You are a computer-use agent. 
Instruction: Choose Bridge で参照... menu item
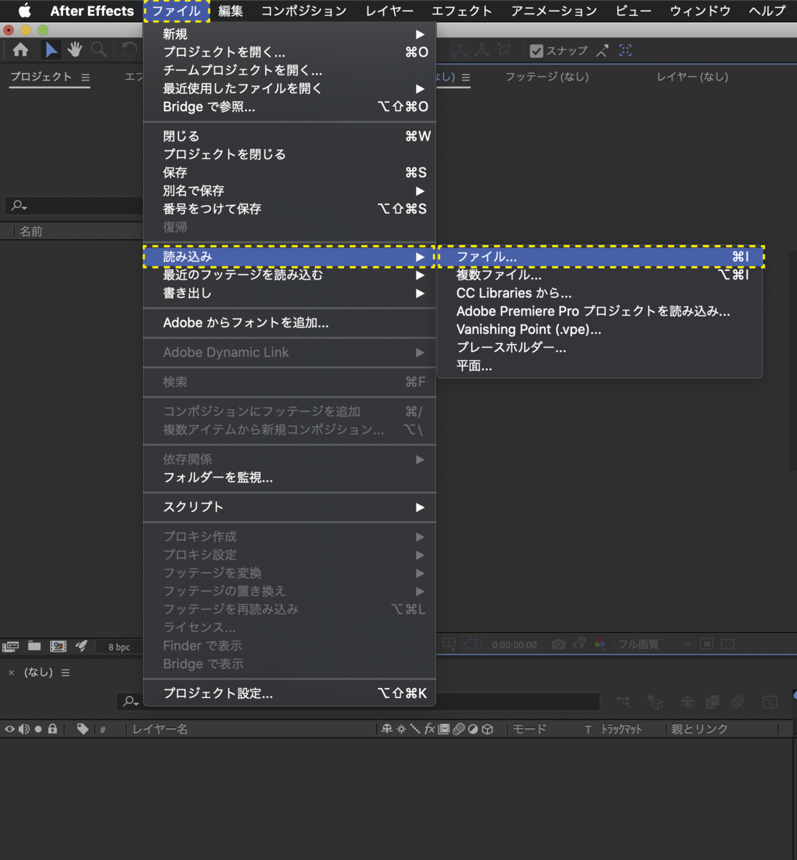click(290, 107)
